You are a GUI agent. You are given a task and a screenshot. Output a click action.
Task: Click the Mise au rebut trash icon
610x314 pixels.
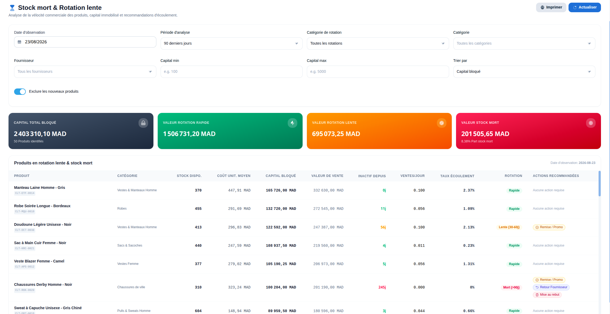click(x=537, y=295)
